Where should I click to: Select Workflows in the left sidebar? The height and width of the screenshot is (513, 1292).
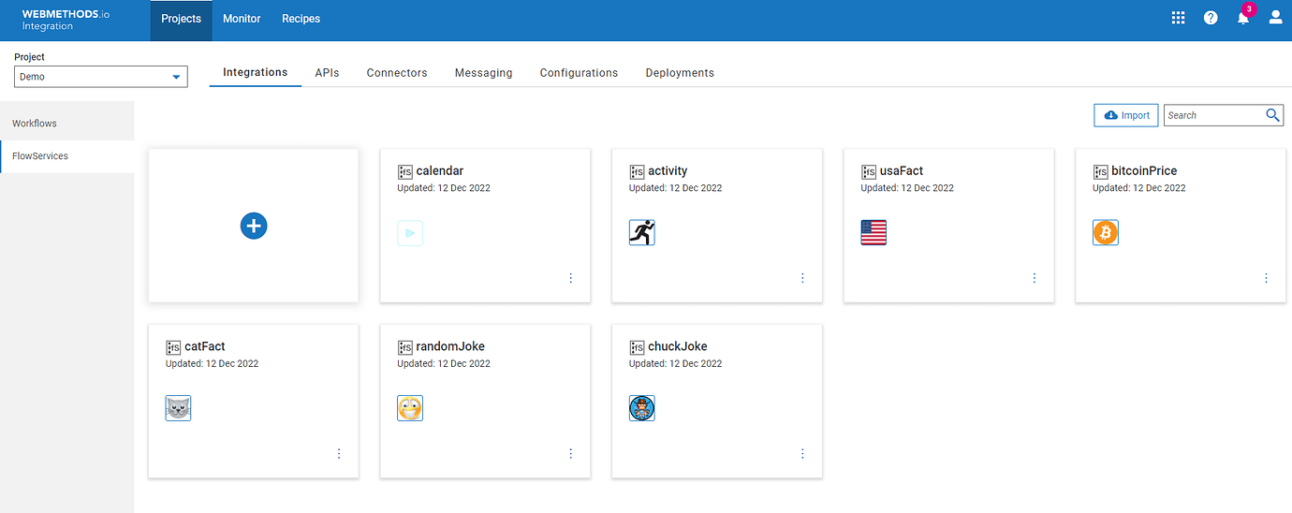[x=35, y=124]
